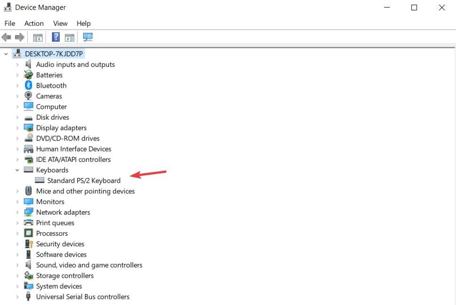Click the computer icon beside DESKTOP-7KJDD7P
Image resolution: width=456 pixels, height=305 pixels.
click(x=17, y=53)
